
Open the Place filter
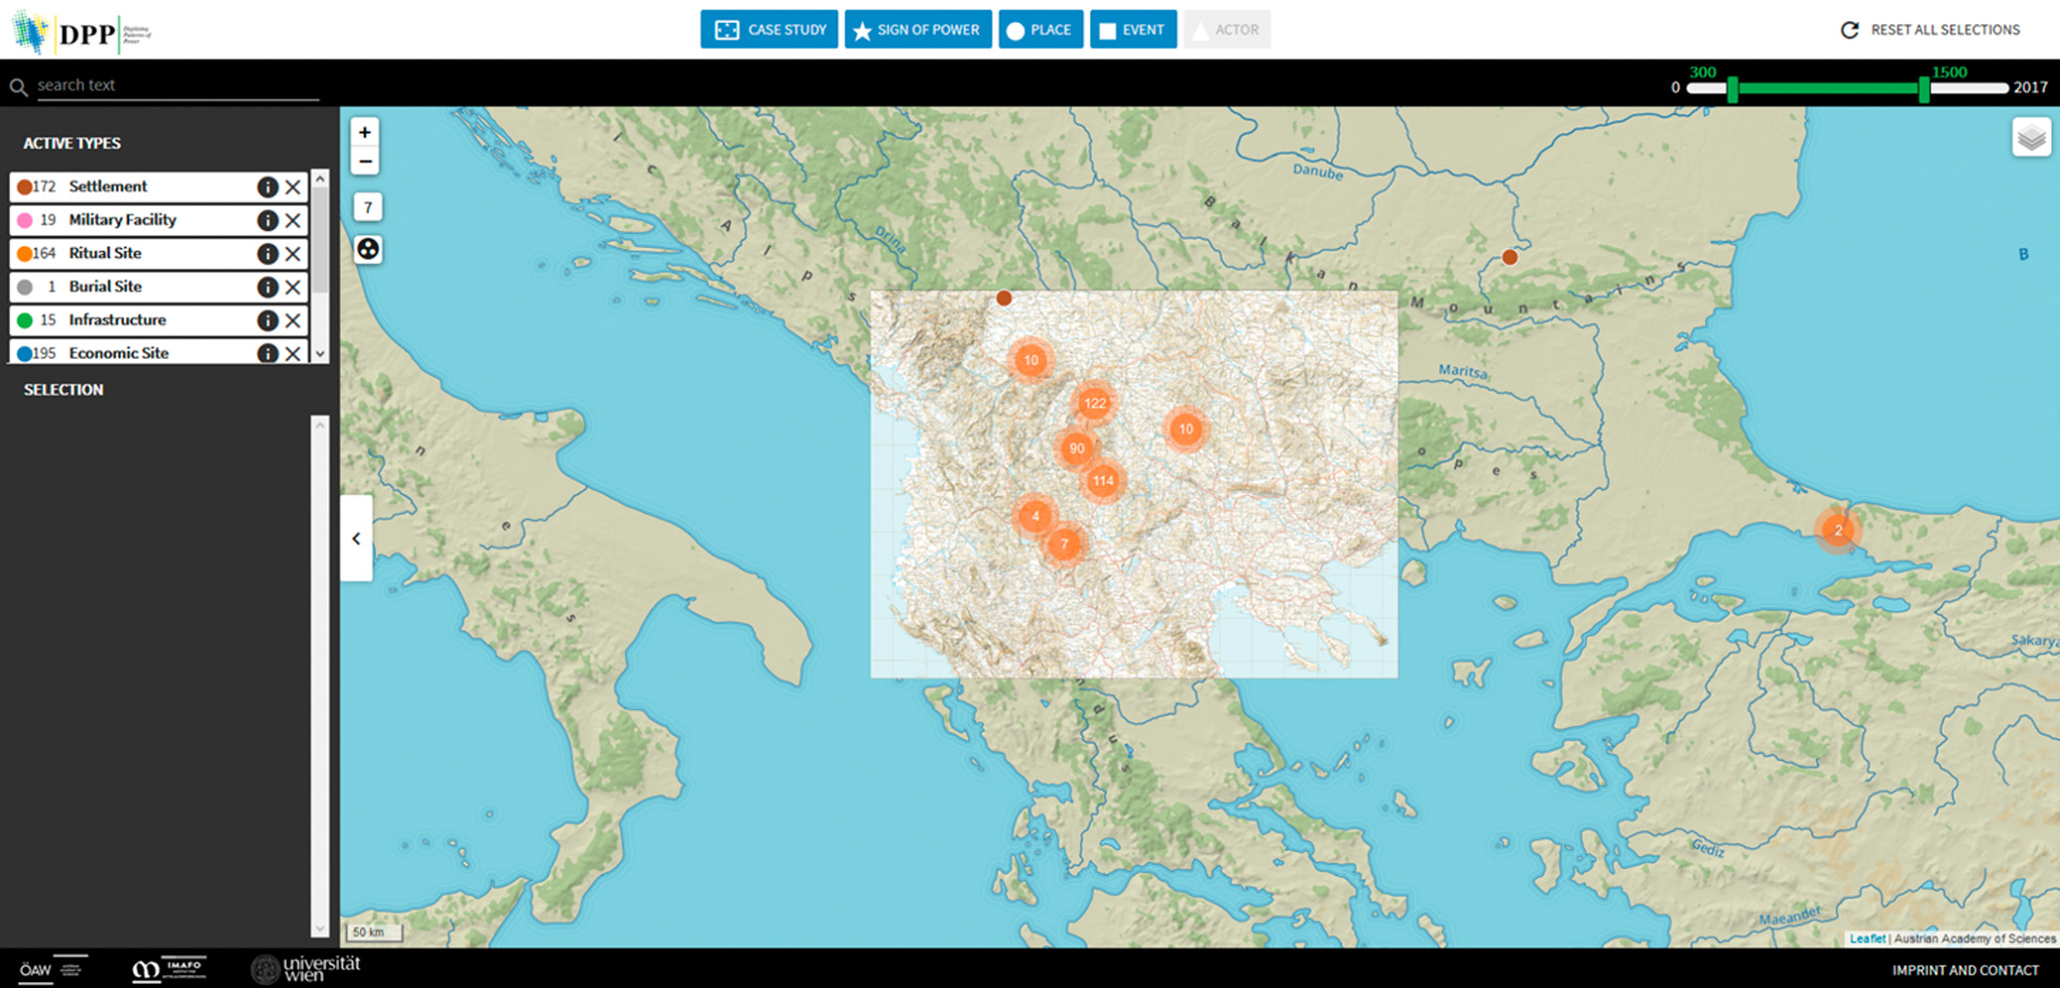1040,30
